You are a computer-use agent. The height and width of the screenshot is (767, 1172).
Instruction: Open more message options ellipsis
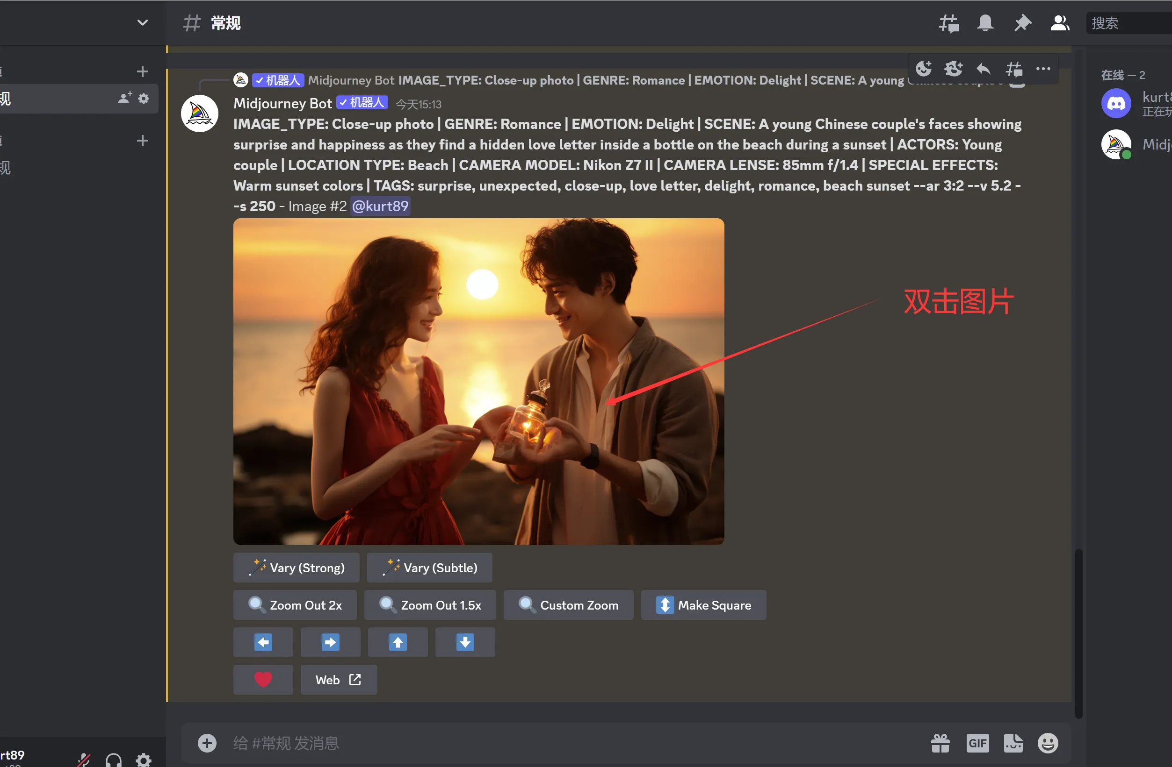[x=1043, y=69]
